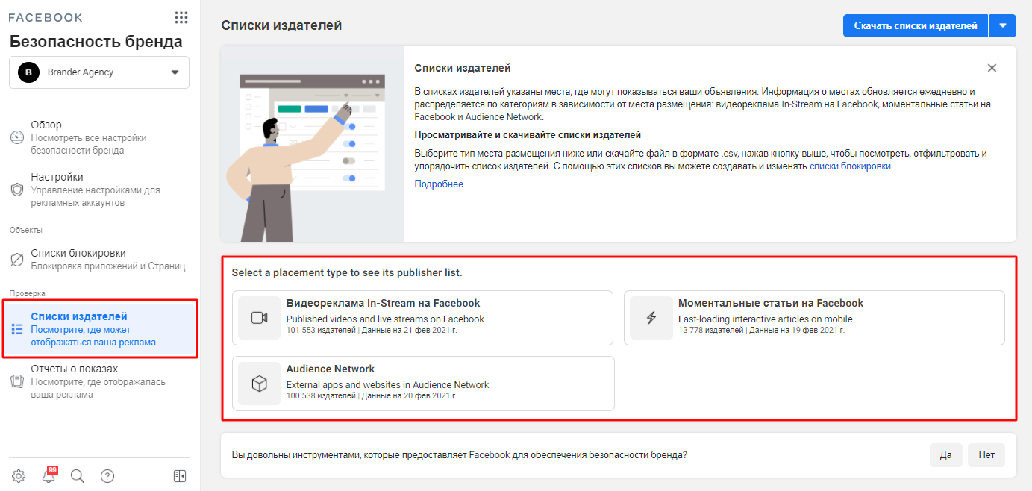Click Скачать списки издателей button
This screenshot has height=491, width=1032.
tap(915, 25)
